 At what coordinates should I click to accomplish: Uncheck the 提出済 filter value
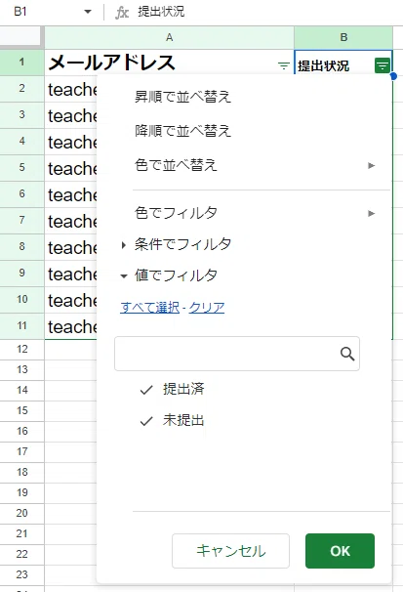[x=172, y=389]
